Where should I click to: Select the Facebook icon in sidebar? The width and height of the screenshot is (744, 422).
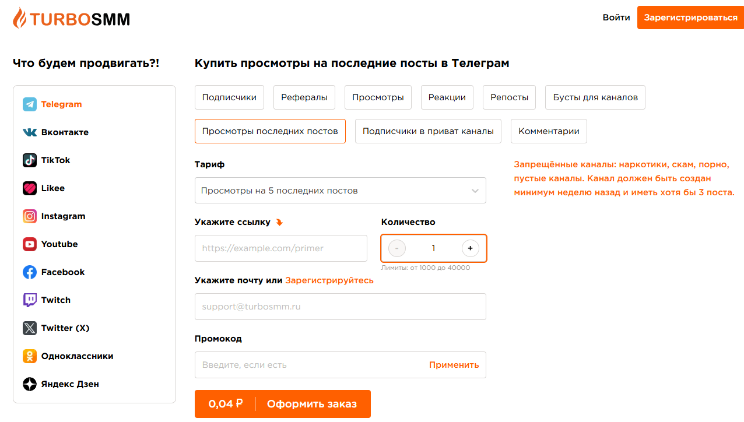pyautogui.click(x=30, y=272)
